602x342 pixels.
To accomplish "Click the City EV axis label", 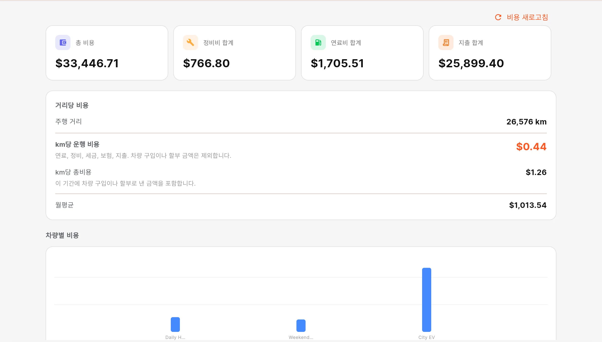I will click(x=427, y=337).
